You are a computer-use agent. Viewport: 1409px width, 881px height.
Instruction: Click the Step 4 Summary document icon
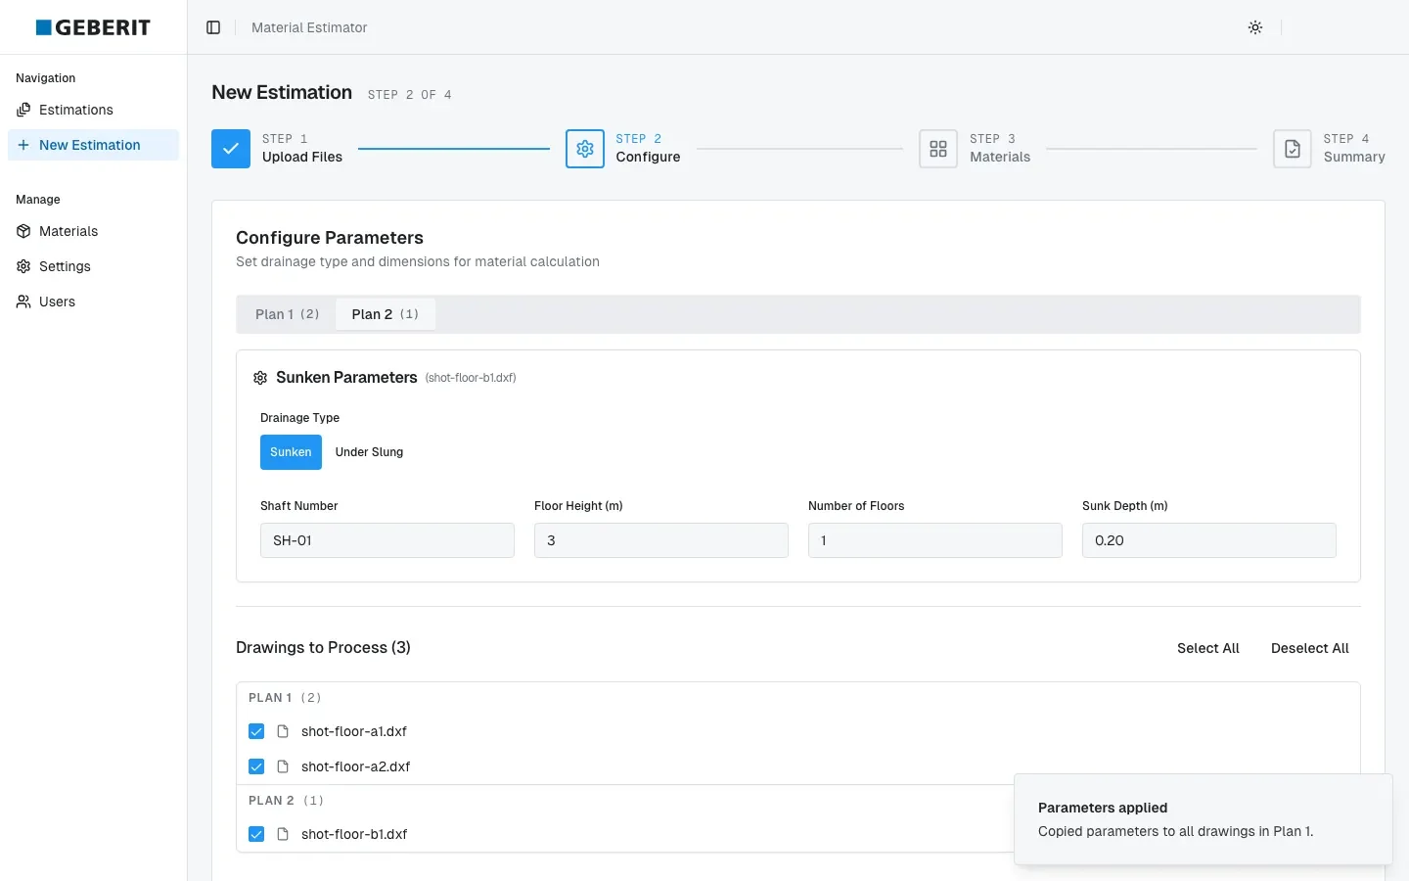click(1293, 149)
